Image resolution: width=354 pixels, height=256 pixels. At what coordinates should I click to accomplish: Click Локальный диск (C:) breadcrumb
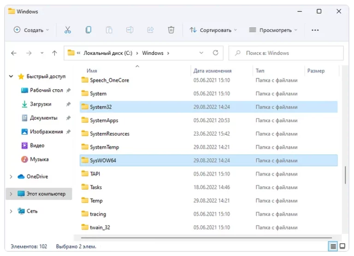108,53
